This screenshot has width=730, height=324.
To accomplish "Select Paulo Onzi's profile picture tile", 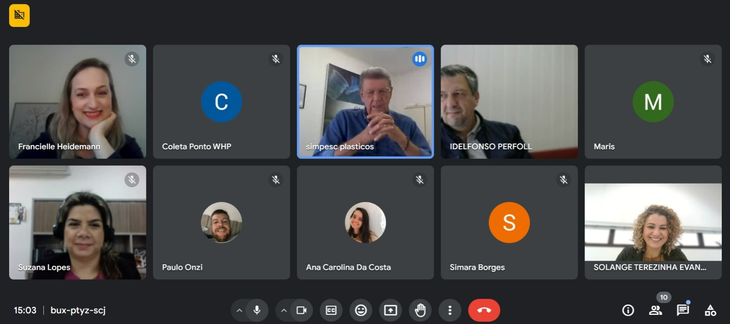I will tap(221, 222).
